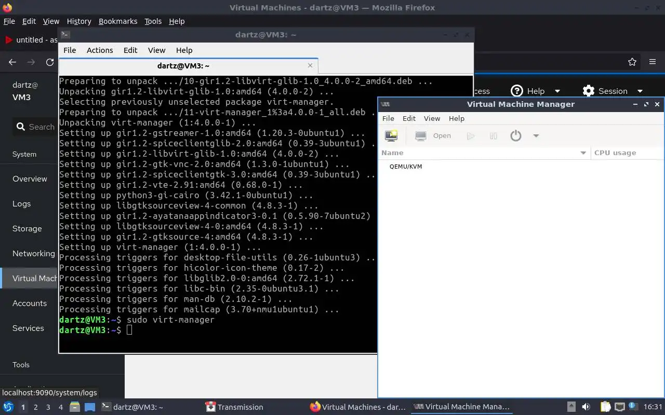Viewport: 665px width, 415px height.
Task: Open Accounts in Cockpit sidebar
Action: [30, 303]
